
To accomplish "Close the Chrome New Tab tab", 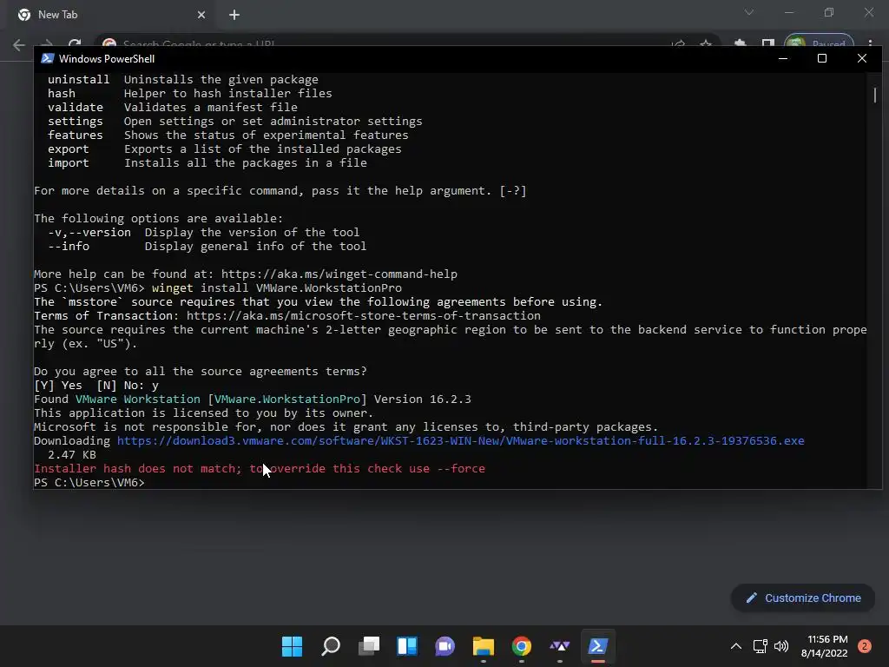I will point(201,15).
